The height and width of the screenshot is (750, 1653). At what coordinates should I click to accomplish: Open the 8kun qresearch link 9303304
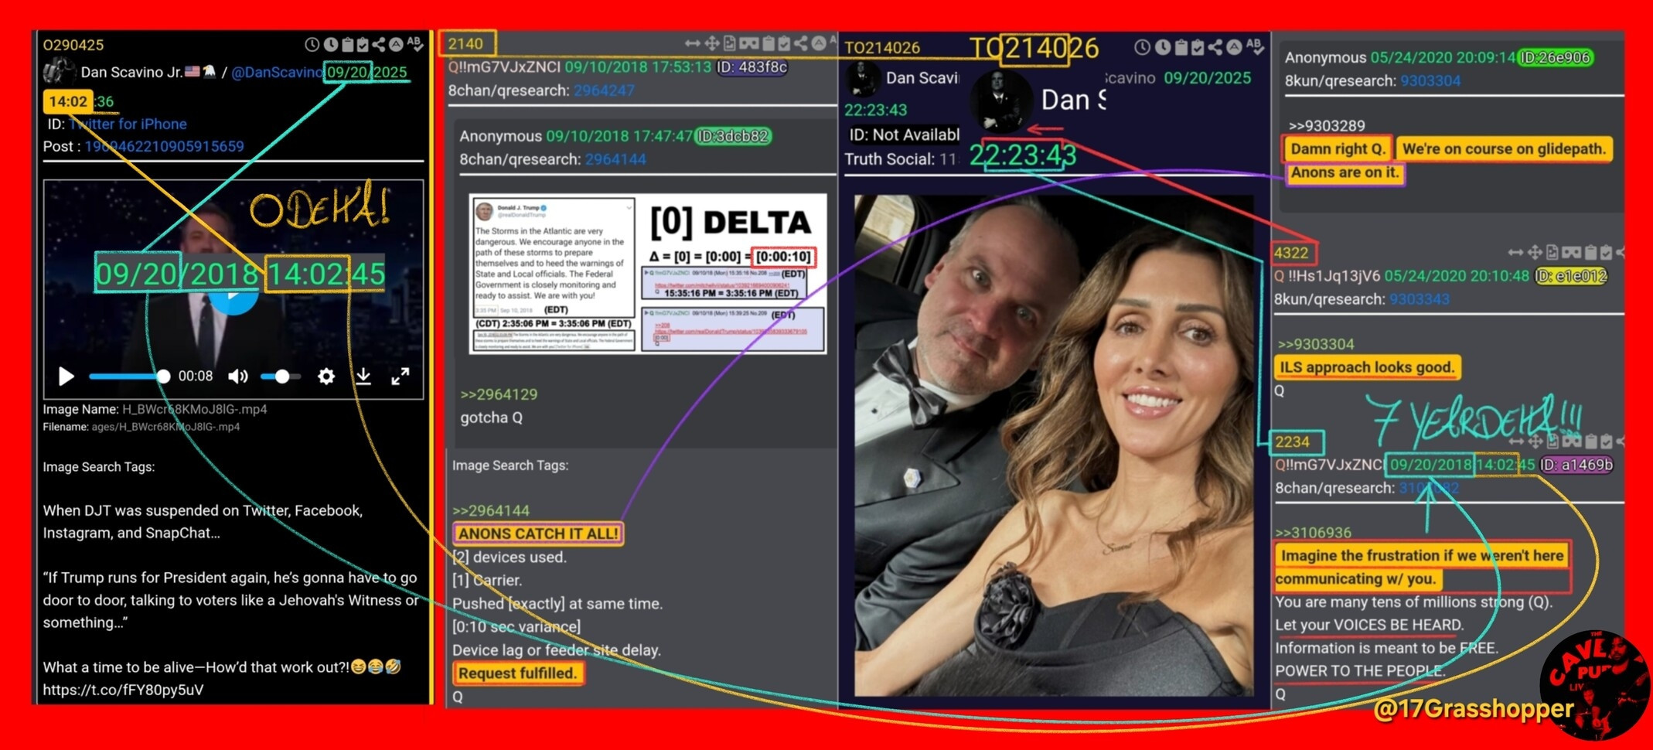pos(1430,80)
